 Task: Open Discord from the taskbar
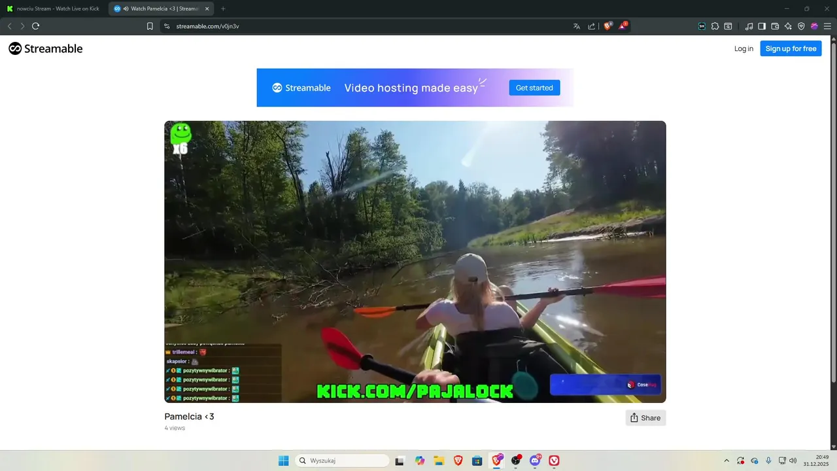pyautogui.click(x=536, y=461)
